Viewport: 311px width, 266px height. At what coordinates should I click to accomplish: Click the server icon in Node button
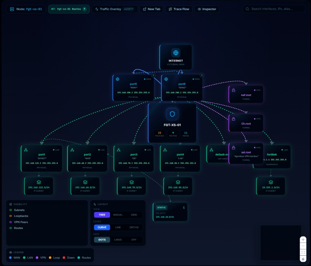click(x=12, y=9)
